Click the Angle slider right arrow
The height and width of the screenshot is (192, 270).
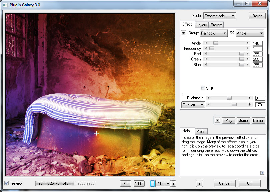click(248, 43)
